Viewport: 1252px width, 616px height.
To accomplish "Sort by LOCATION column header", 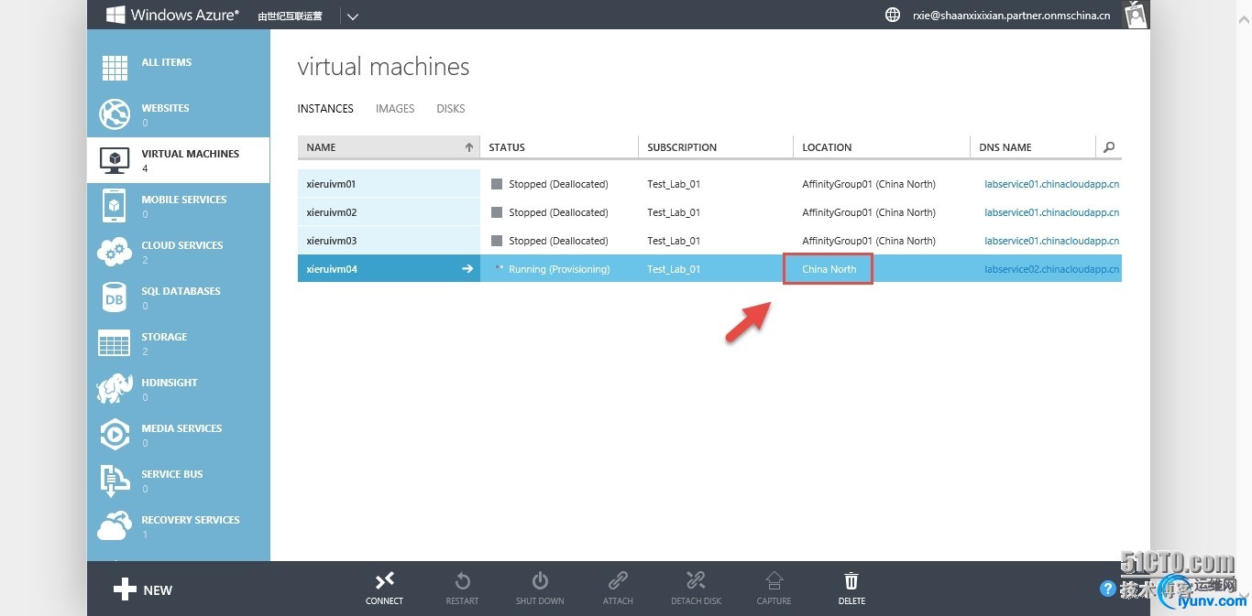I will (x=882, y=147).
